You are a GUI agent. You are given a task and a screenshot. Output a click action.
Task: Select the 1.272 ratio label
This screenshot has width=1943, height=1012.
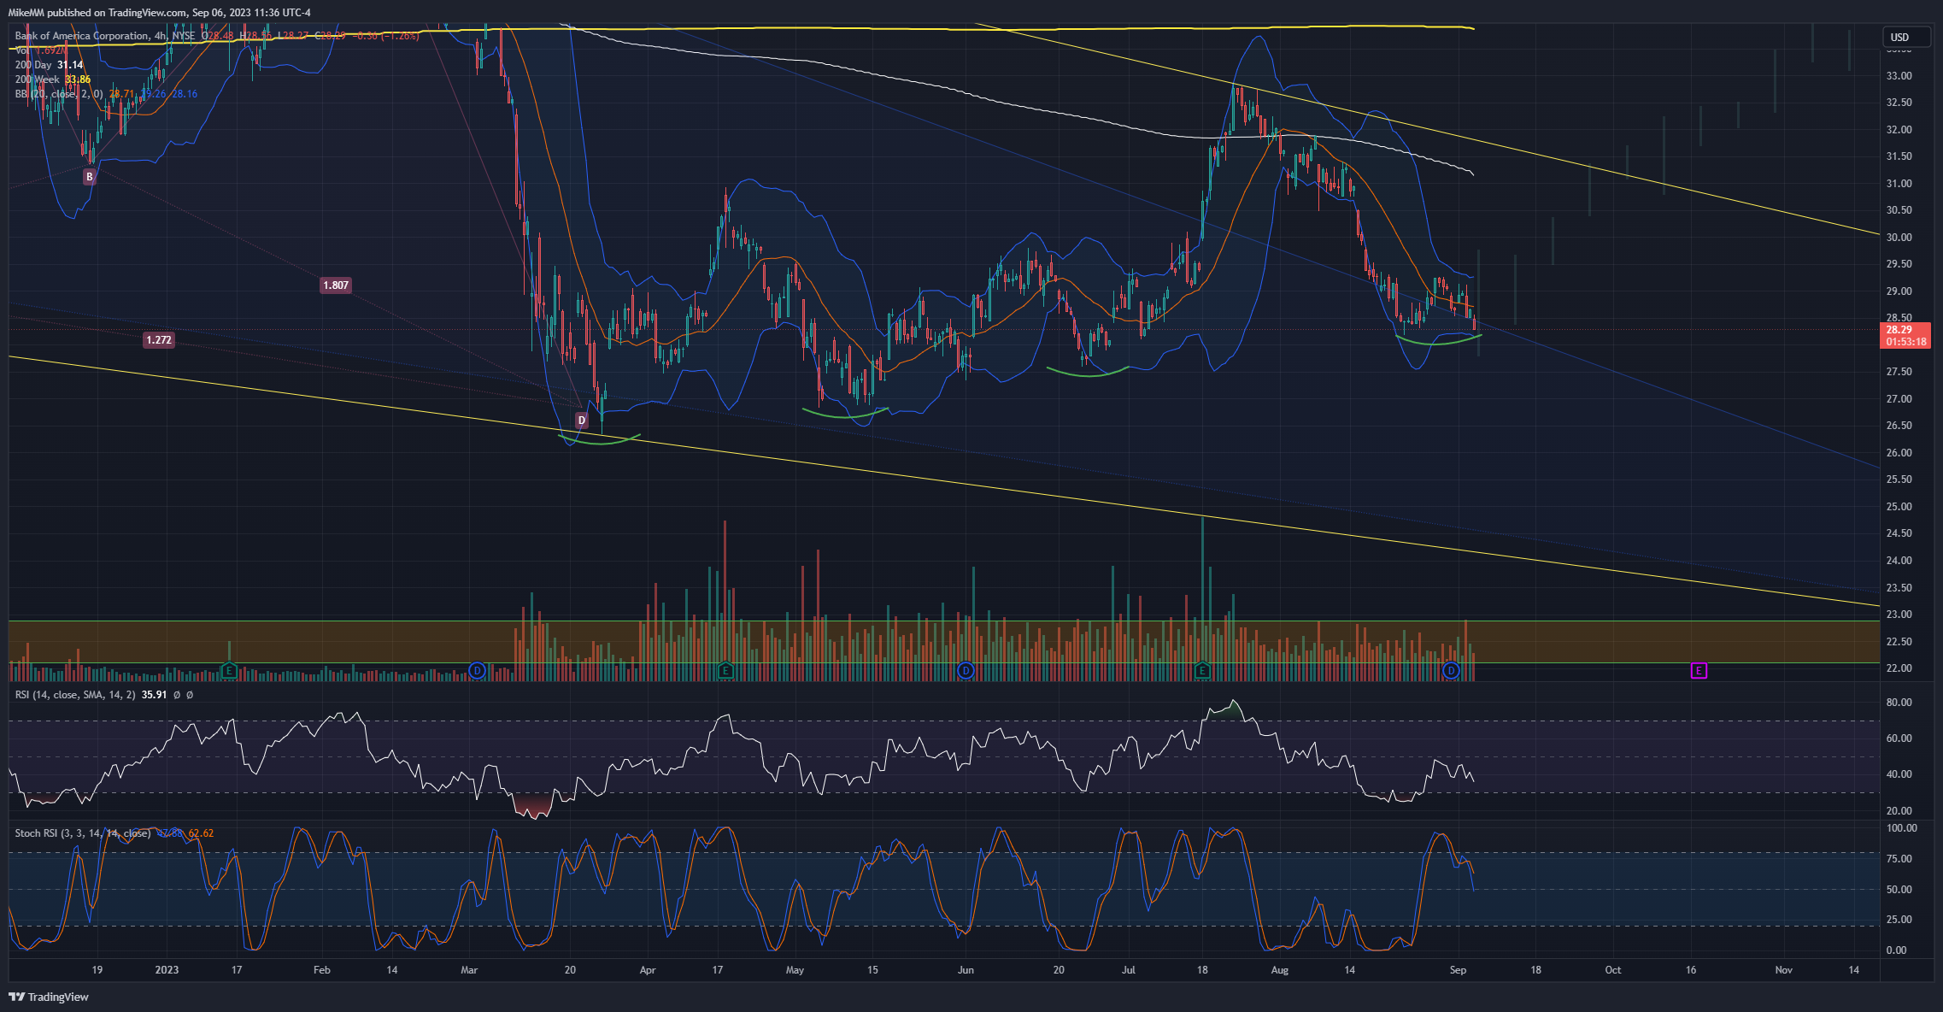(159, 340)
